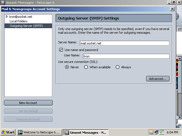Click the yellow tray icon beside network icon

151,132
